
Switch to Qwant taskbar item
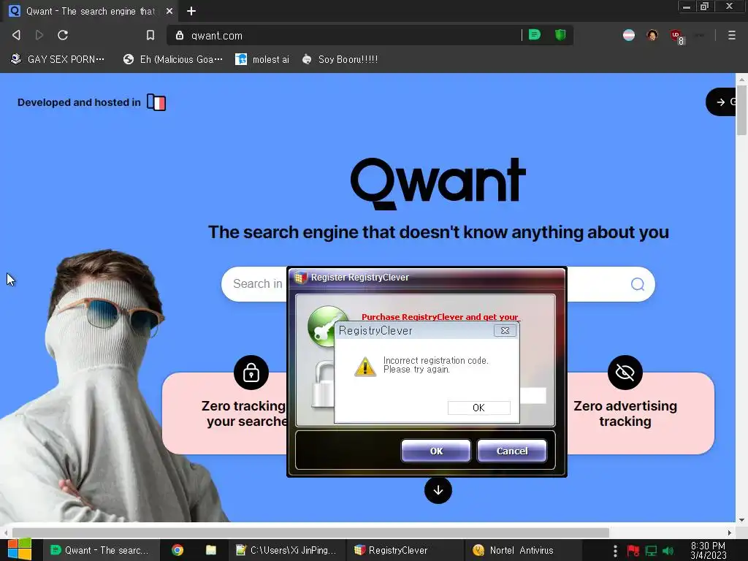click(x=101, y=550)
